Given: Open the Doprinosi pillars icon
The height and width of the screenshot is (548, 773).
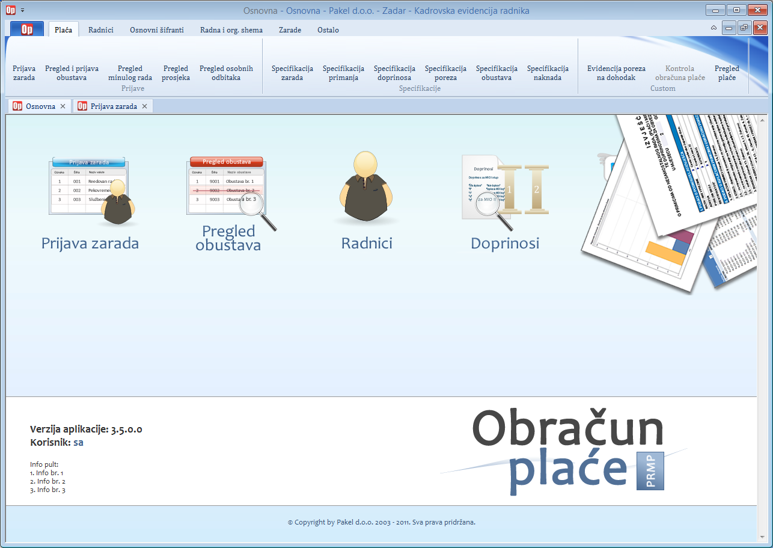Looking at the screenshot, I should click(x=506, y=192).
